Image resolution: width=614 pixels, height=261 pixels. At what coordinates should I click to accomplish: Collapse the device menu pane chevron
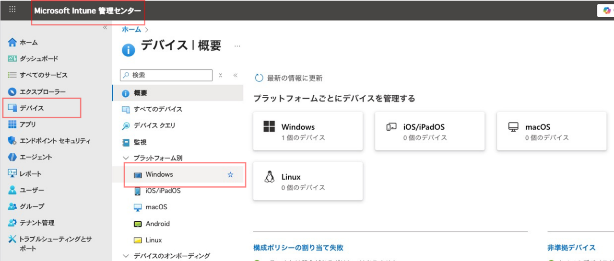click(x=235, y=75)
